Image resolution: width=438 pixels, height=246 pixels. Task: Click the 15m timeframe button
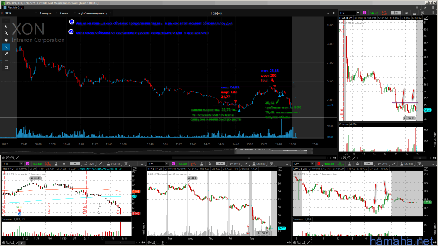pyautogui.click(x=220, y=164)
